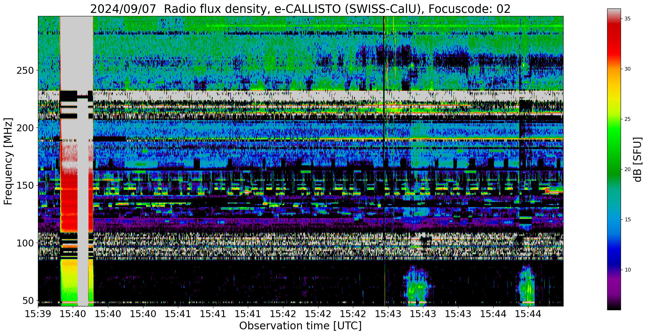Select the 'Observation time [UTC]' x-axis label
This screenshot has height=335, width=647.
tap(300, 326)
